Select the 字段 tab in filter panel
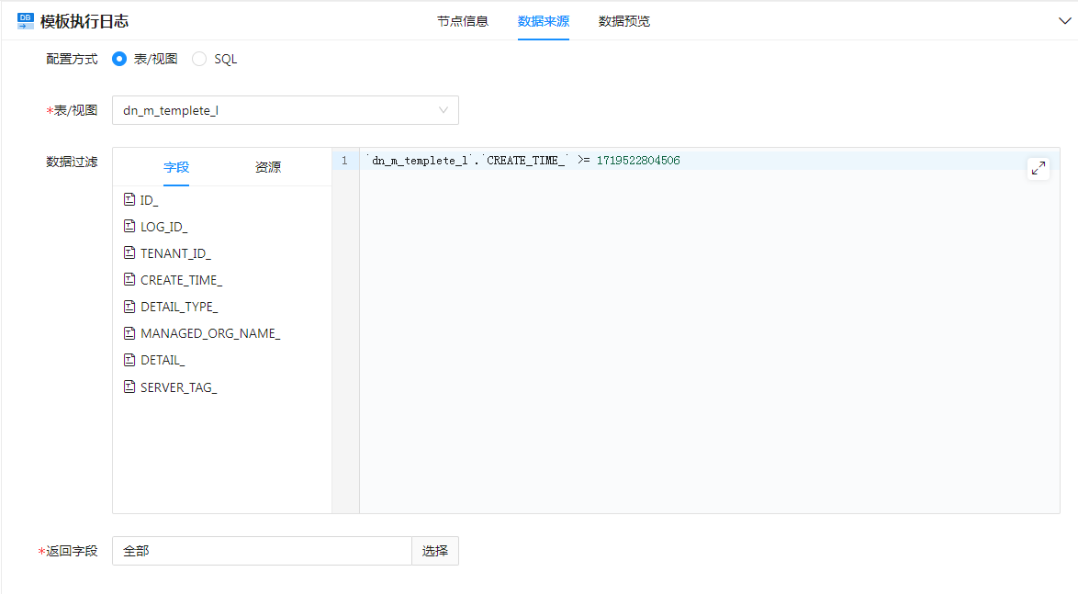1078x594 pixels. (176, 167)
